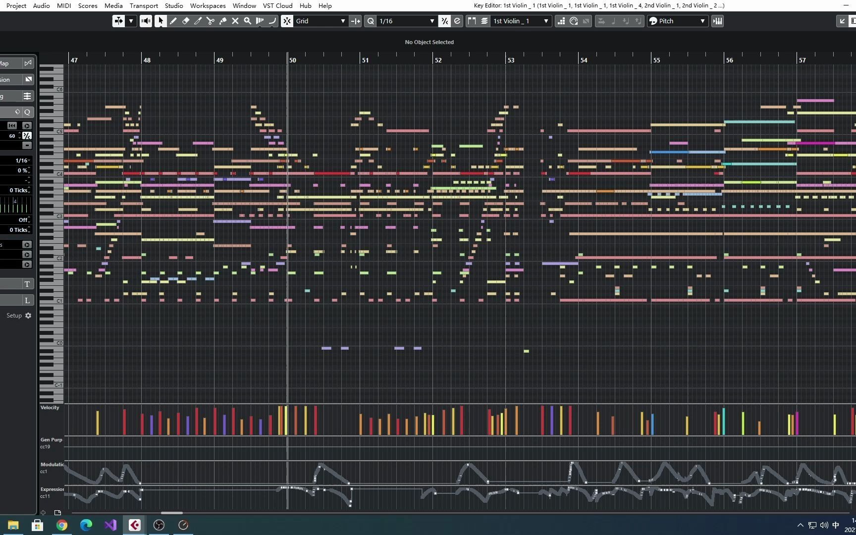The width and height of the screenshot is (856, 535).
Task: Toggle the slash-percent button beside 60
Action: coord(27,136)
